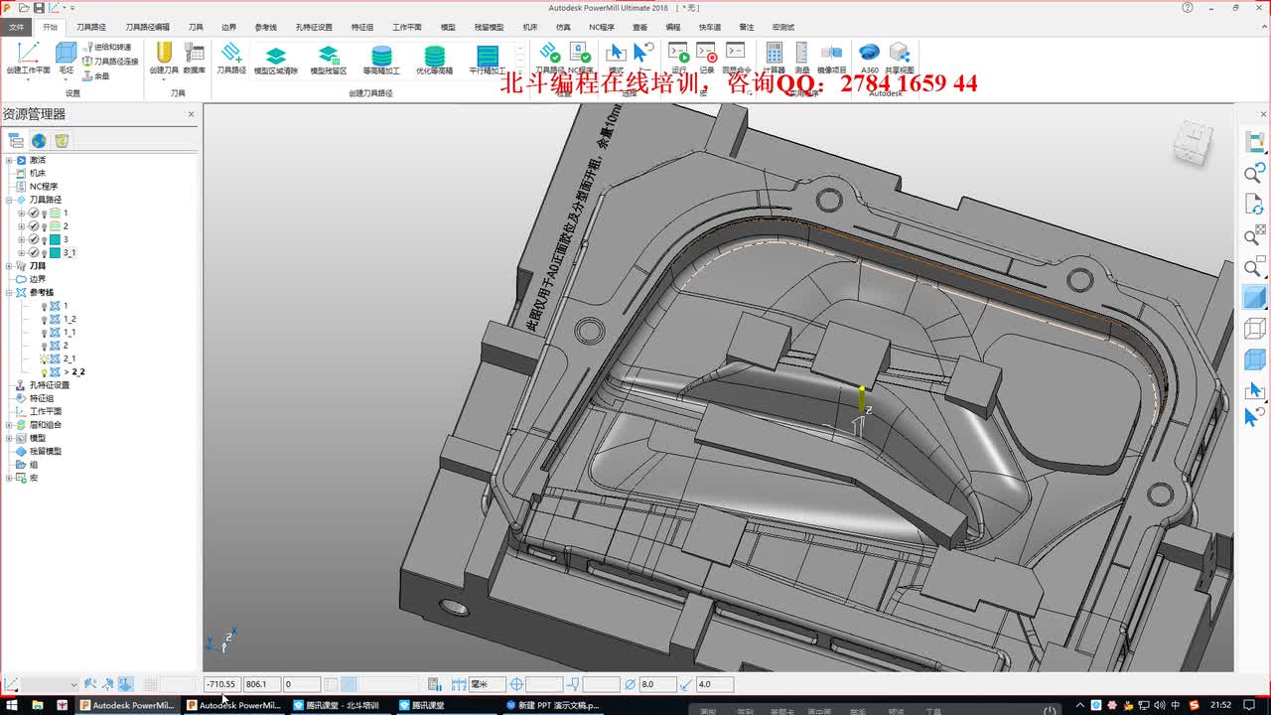The height and width of the screenshot is (715, 1271).
Task: Click the view cube in viewport
Action: [1193, 142]
